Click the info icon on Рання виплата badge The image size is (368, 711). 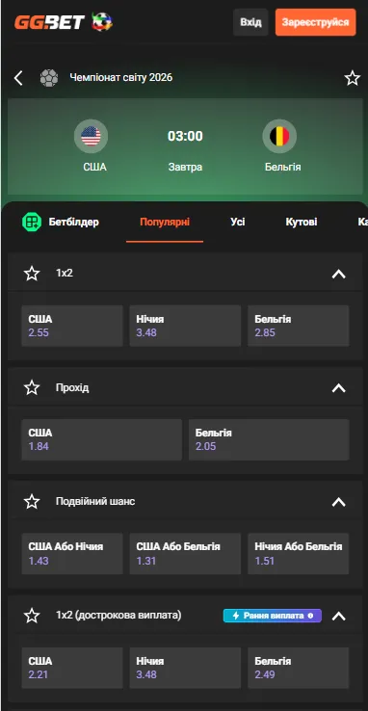click(310, 616)
